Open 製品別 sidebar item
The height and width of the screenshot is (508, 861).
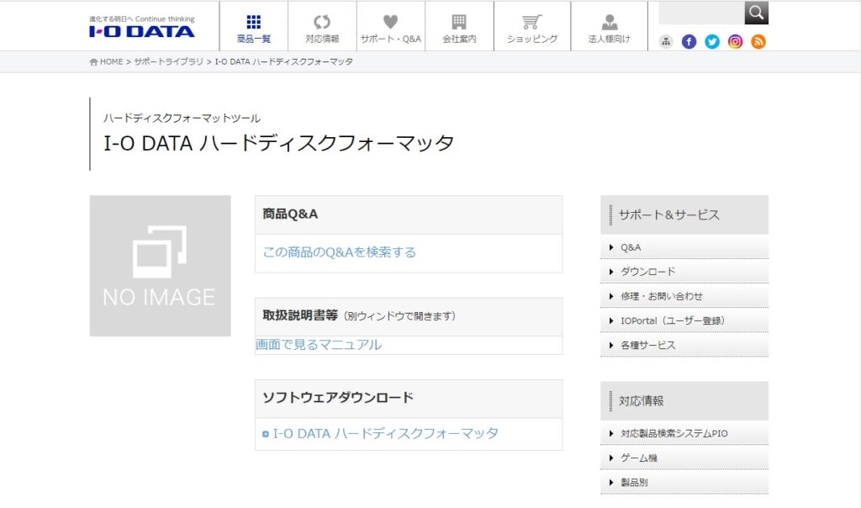click(x=684, y=482)
